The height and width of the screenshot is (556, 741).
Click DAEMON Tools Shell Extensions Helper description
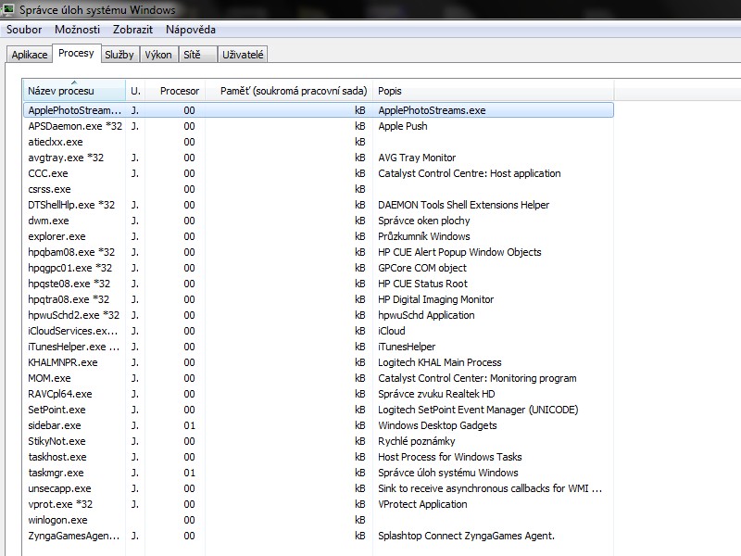[x=464, y=205]
